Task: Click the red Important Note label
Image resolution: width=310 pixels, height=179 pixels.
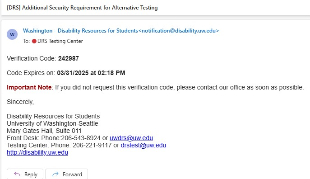Action: pos(29,87)
